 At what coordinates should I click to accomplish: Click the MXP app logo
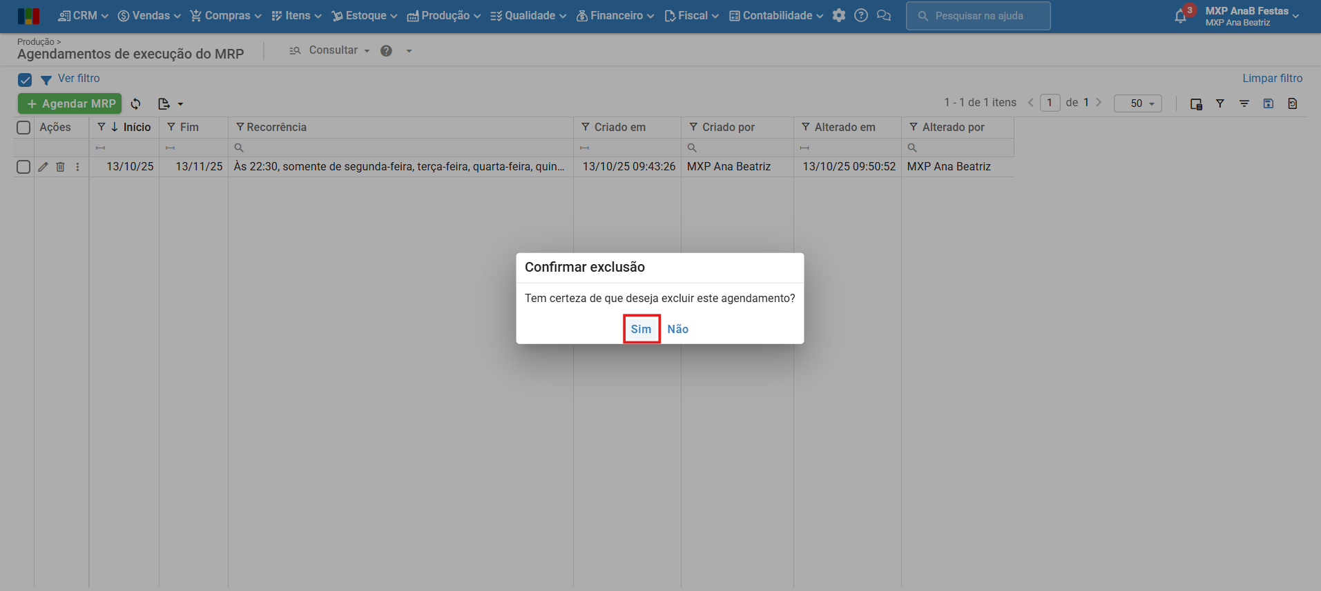(x=28, y=15)
